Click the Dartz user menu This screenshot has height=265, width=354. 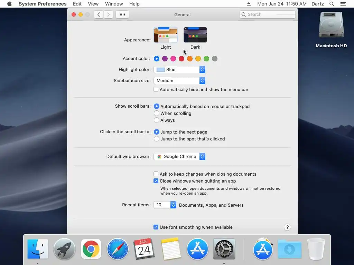tap(318, 4)
